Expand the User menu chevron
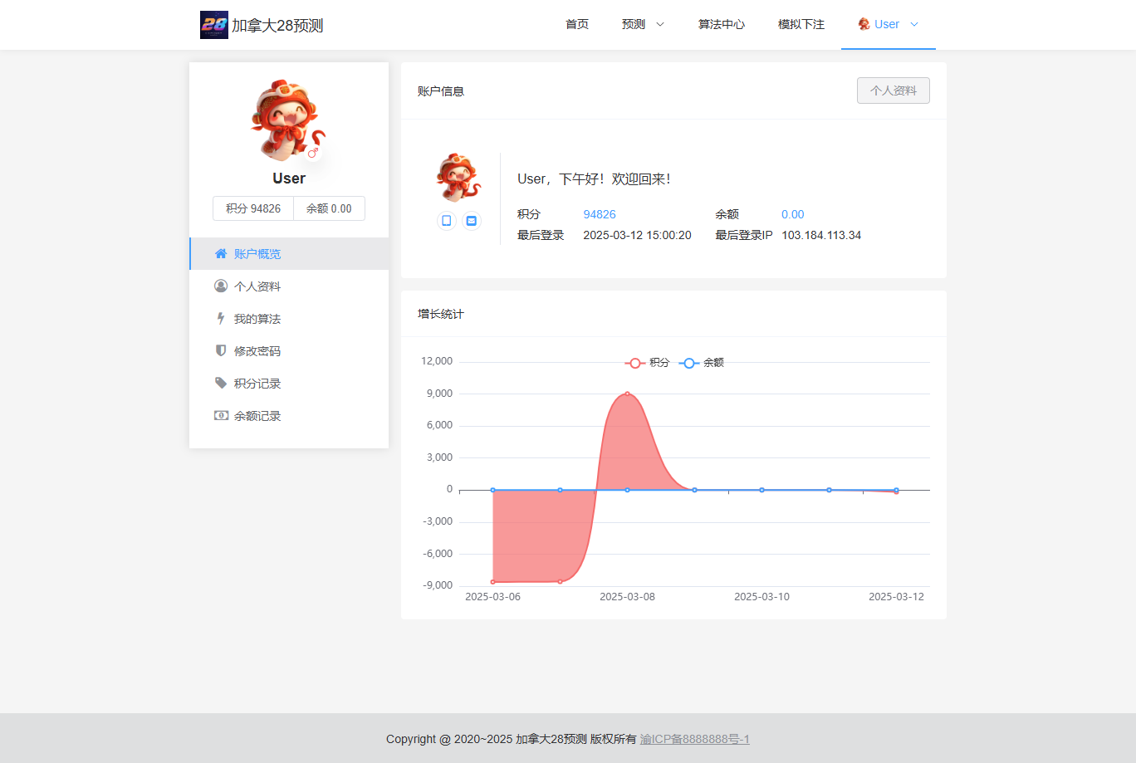The image size is (1136, 763). click(914, 25)
